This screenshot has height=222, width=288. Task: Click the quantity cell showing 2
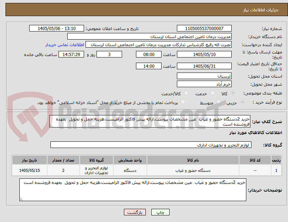point(63,170)
